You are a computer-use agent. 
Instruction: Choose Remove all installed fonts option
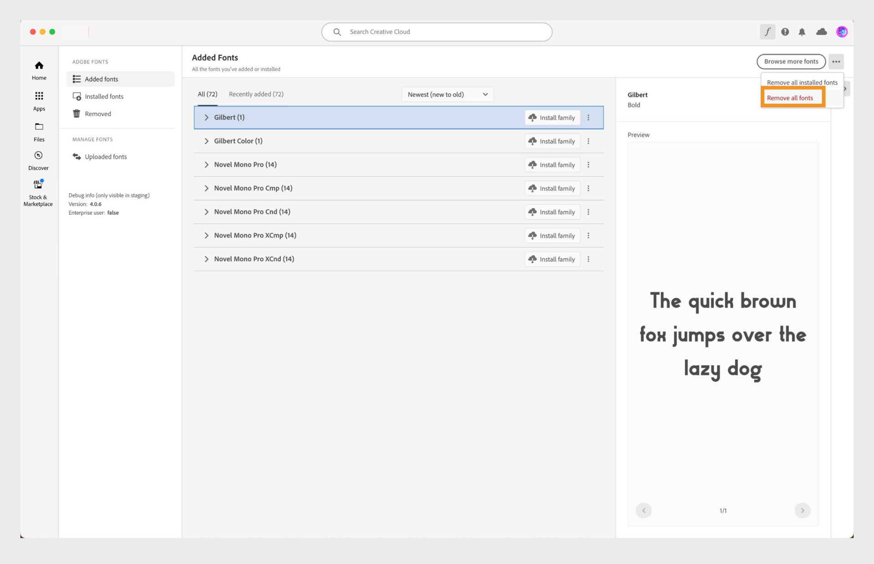pyautogui.click(x=802, y=82)
